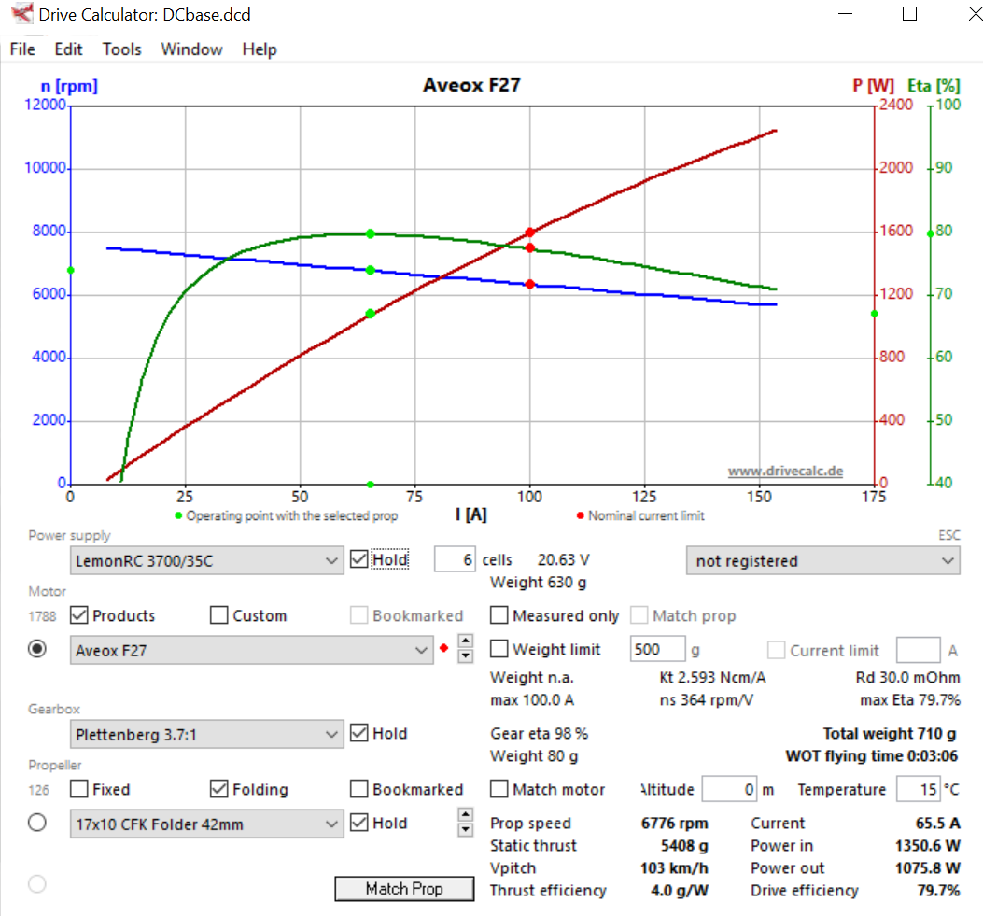Open the ESC not registered dropdown
The width and height of the screenshot is (983, 916).
click(822, 560)
